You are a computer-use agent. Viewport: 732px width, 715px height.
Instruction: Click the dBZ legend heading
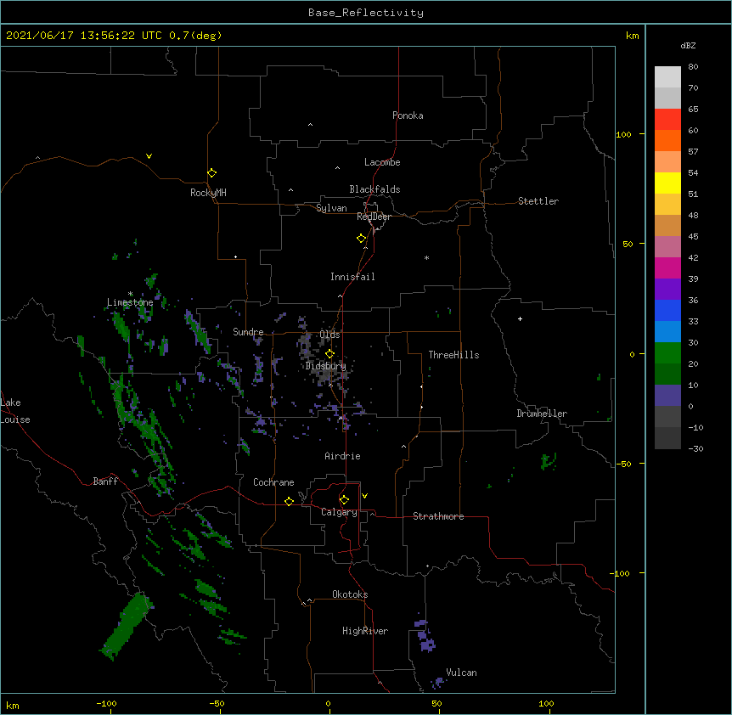pyautogui.click(x=688, y=45)
